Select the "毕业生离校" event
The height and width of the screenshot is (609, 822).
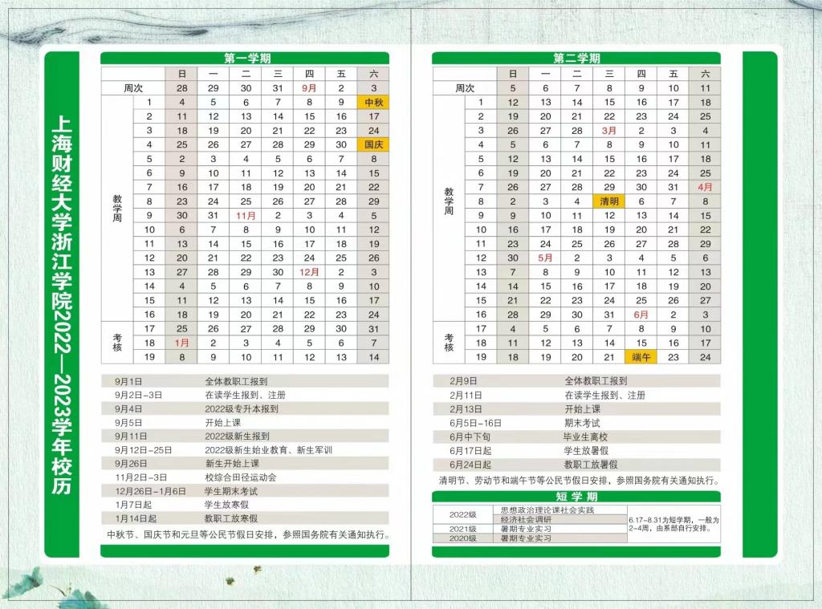point(585,436)
